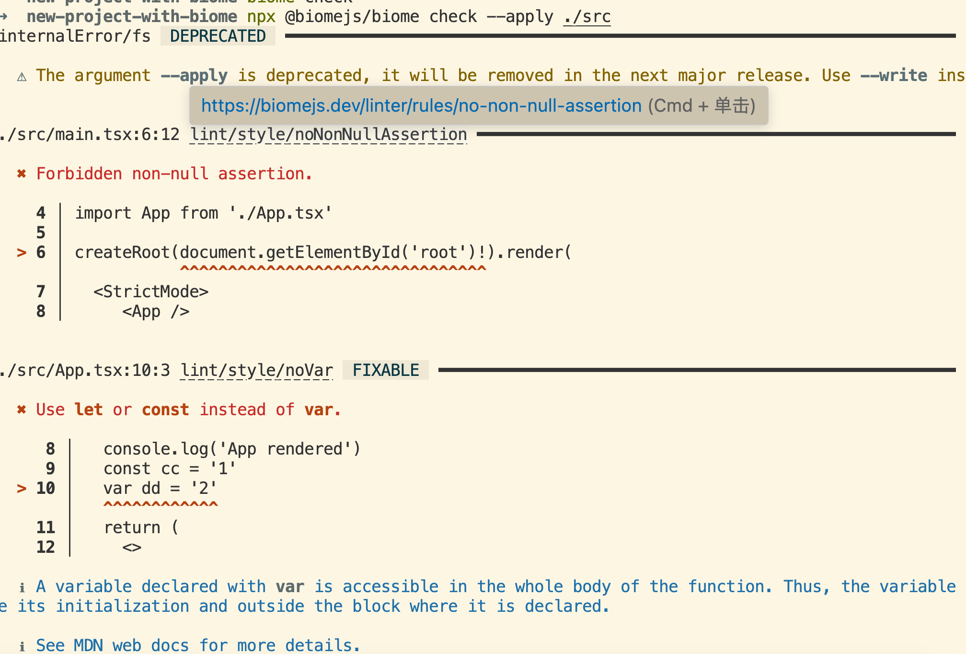The image size is (966, 654).
Task: Click the arrow marker at error line 6
Action: pos(21,253)
